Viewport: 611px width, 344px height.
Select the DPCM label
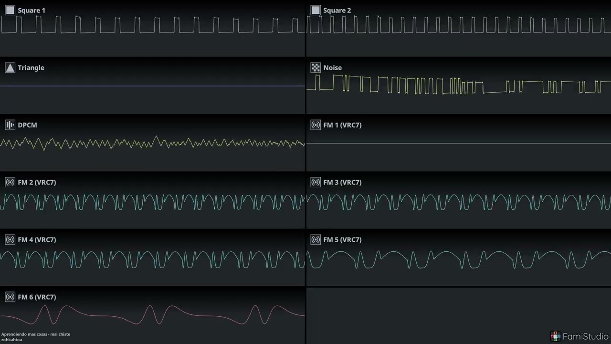tap(27, 125)
